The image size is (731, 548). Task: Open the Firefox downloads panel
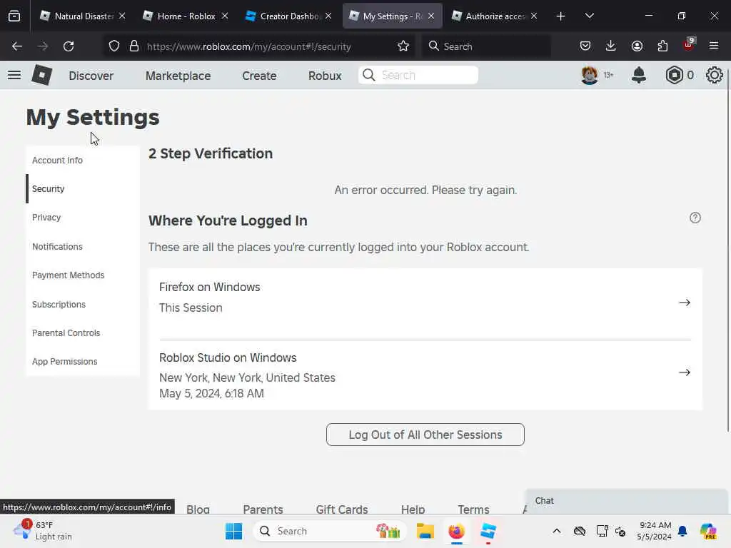611,46
